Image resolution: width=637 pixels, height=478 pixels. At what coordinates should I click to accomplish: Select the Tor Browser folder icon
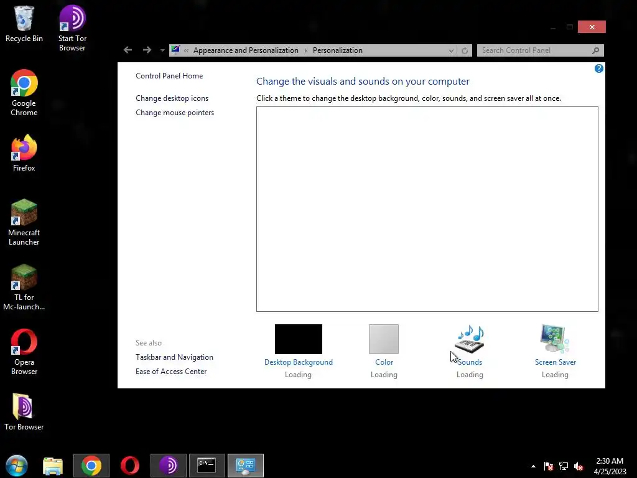point(24,412)
